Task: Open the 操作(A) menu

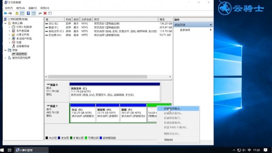Action: point(20,8)
